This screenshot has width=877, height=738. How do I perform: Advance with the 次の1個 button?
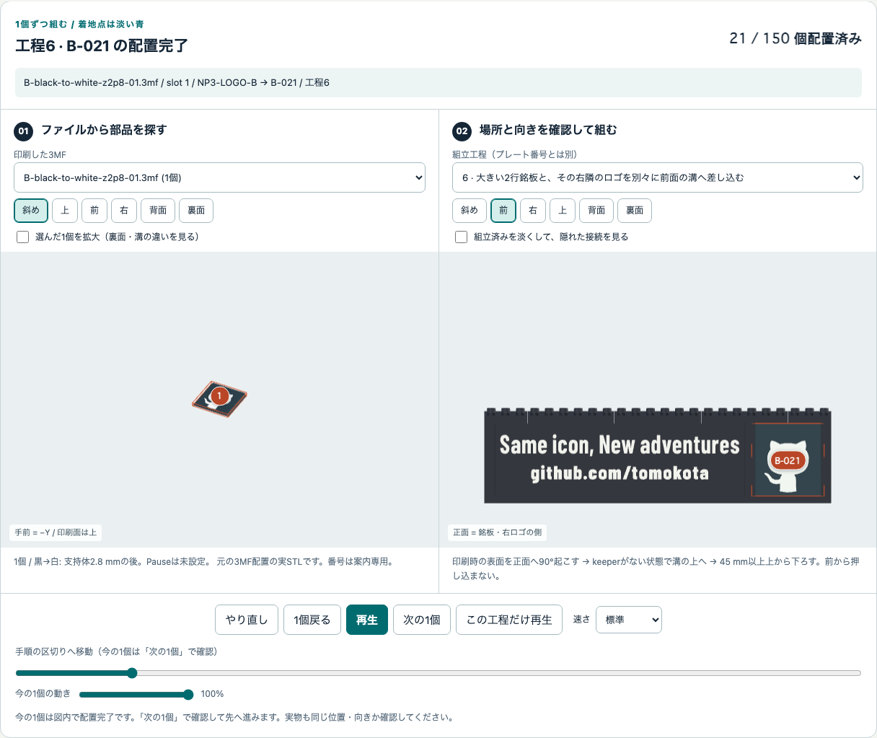[422, 620]
